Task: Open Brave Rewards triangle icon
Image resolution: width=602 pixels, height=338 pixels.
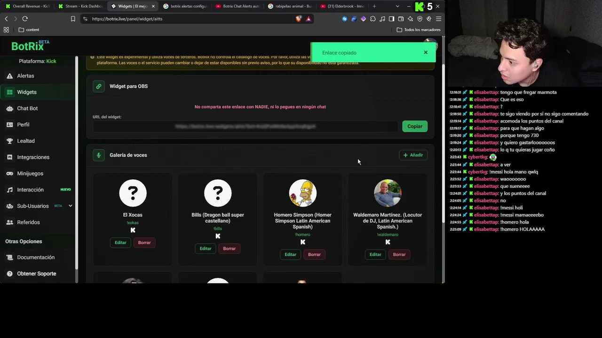Action: (309, 19)
